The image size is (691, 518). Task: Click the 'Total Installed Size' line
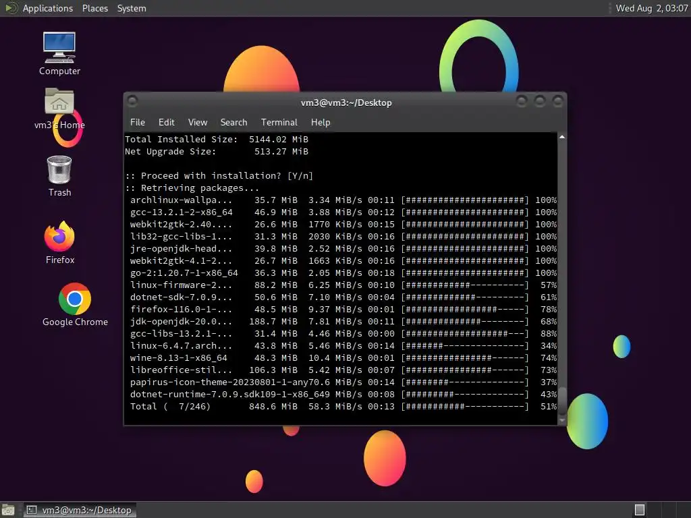coord(217,139)
